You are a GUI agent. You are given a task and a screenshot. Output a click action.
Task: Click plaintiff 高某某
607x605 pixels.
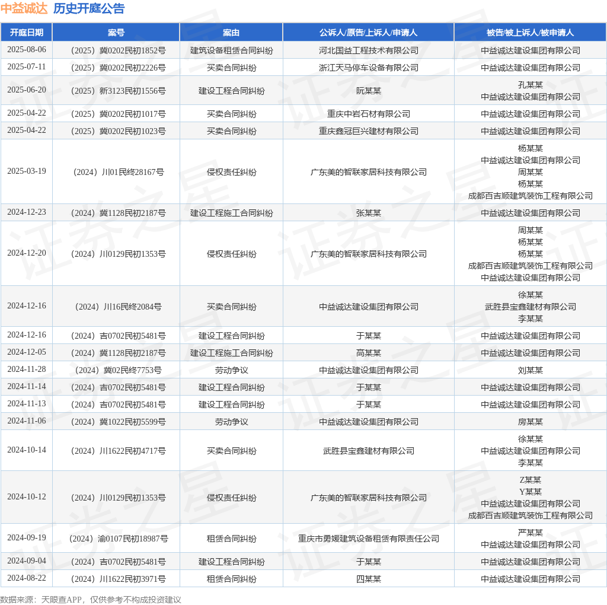click(369, 353)
